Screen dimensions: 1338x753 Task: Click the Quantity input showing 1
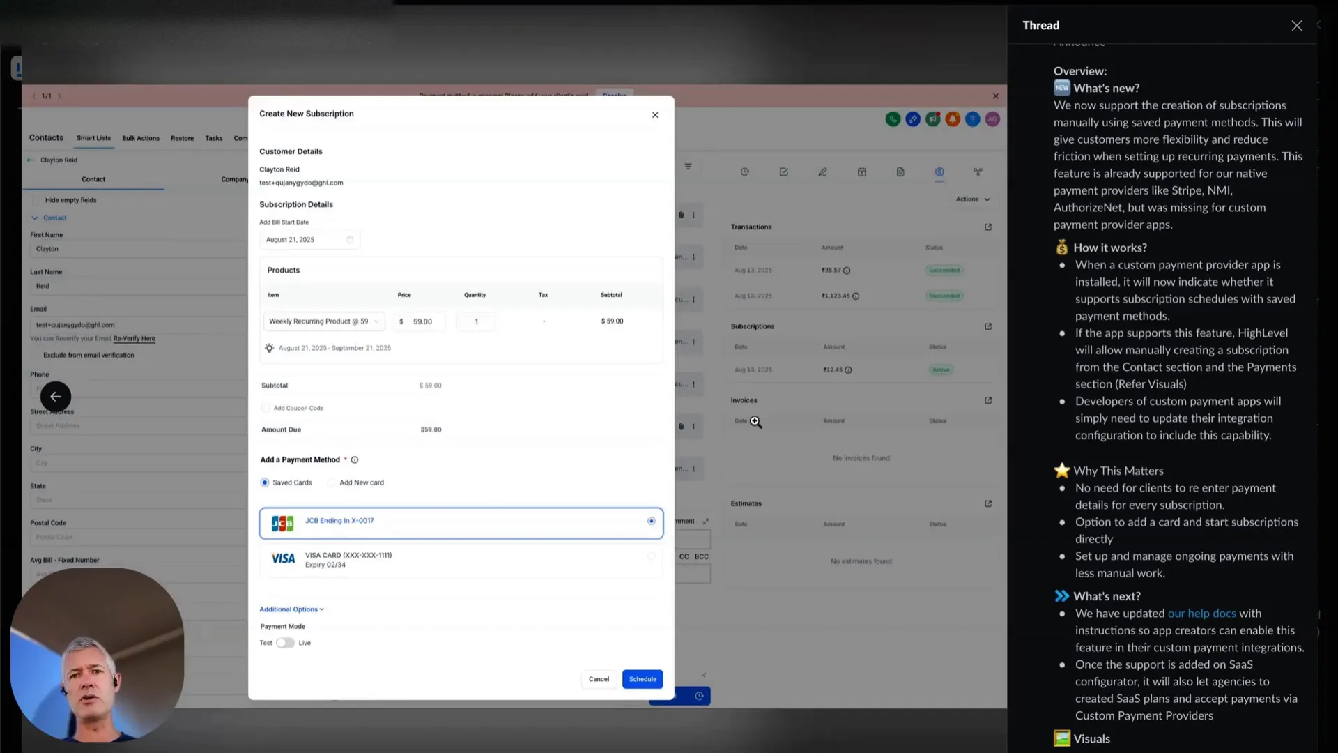476,321
